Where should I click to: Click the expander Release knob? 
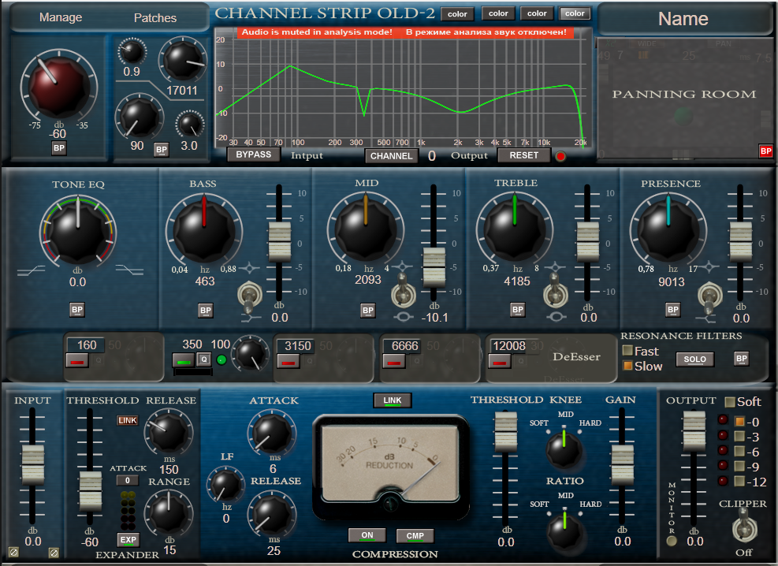169,433
